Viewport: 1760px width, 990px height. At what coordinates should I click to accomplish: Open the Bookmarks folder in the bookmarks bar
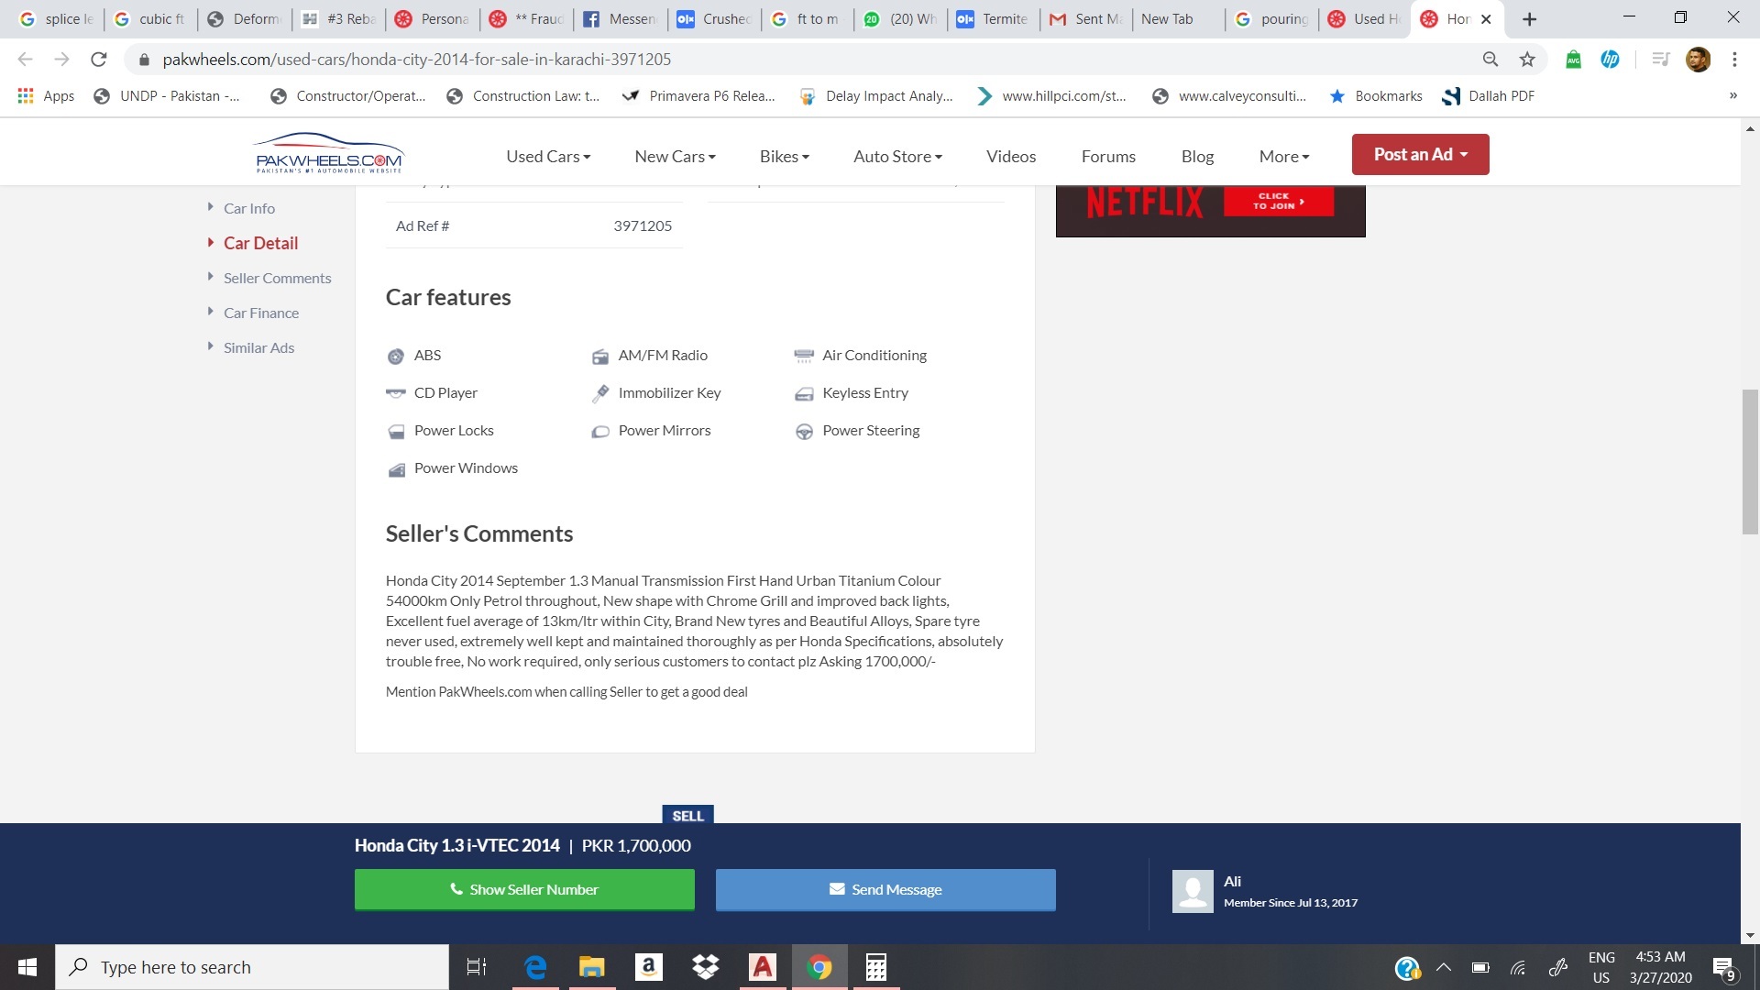1376,96
